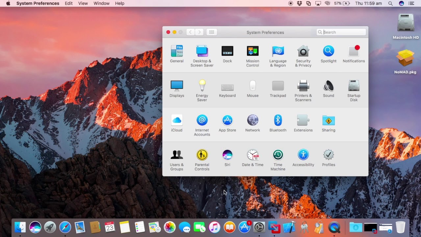Open the Network preference pane
Screen dimensions: 421x237
pos(253,123)
